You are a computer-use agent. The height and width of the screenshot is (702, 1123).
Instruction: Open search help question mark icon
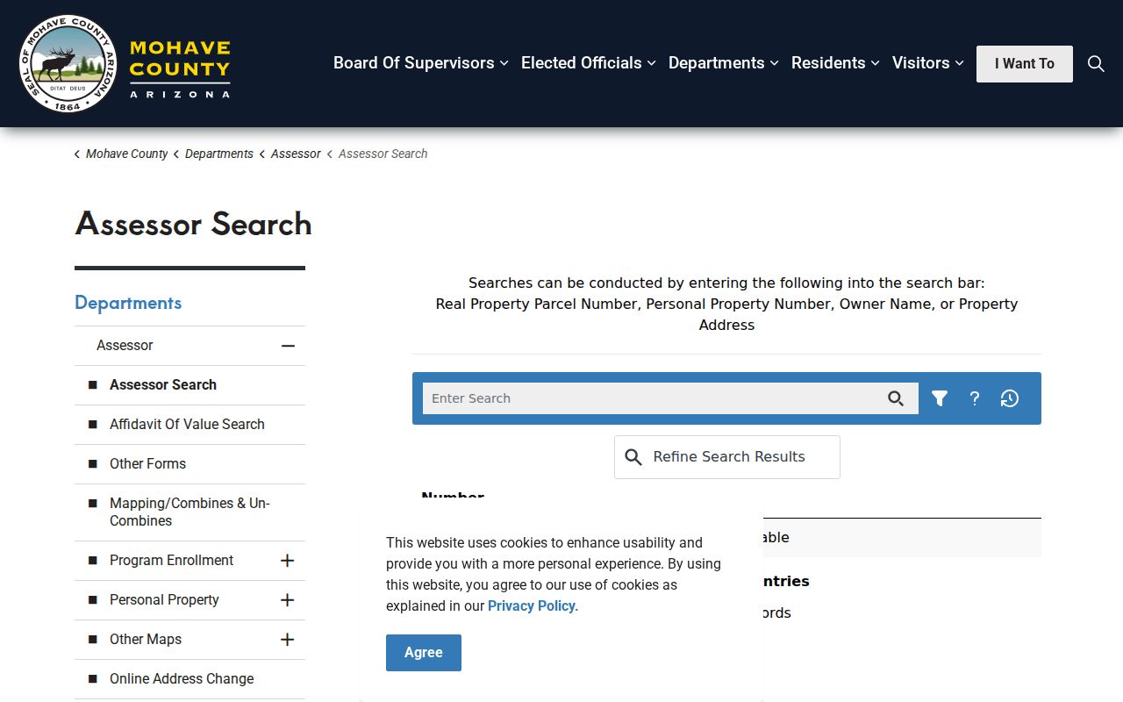pos(975,398)
